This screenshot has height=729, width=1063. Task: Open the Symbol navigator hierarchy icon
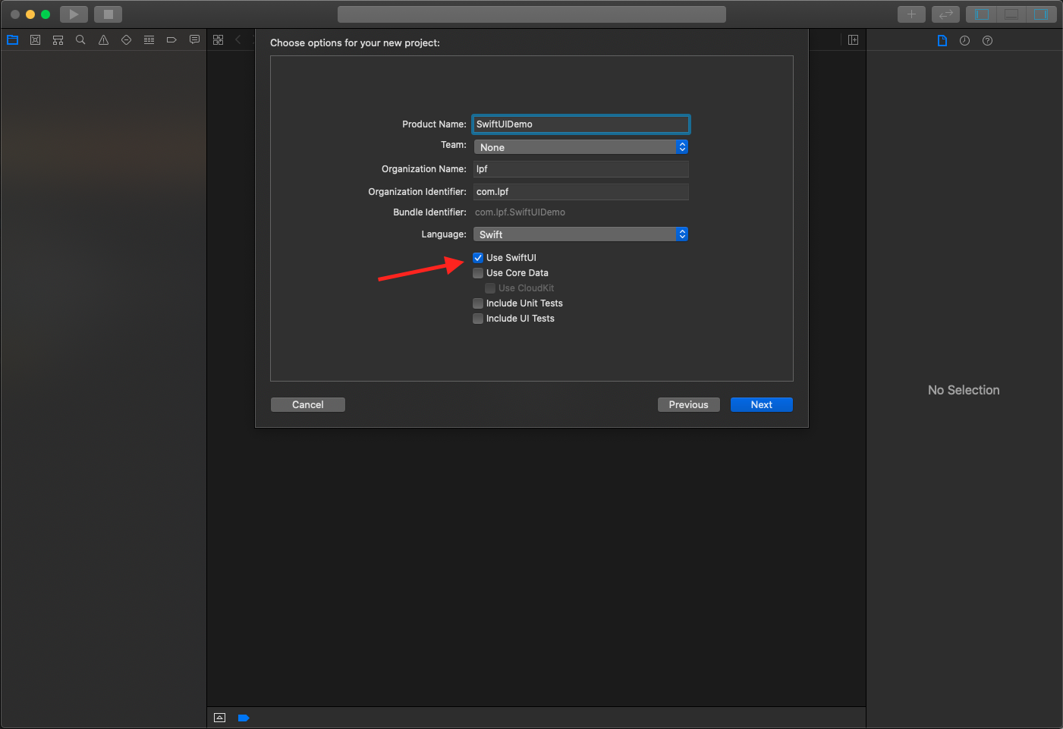click(x=58, y=40)
